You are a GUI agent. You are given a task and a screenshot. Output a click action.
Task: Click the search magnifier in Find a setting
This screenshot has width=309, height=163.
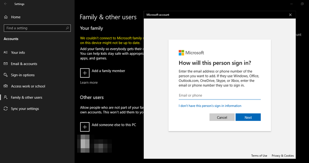(x=67, y=28)
